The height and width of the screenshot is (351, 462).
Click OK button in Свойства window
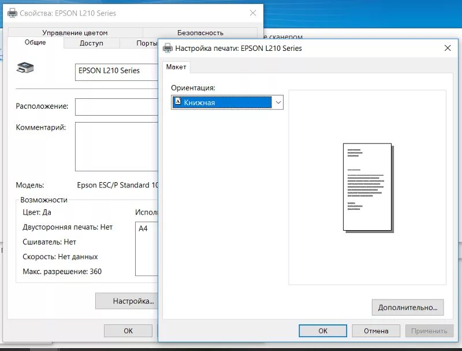point(128,331)
